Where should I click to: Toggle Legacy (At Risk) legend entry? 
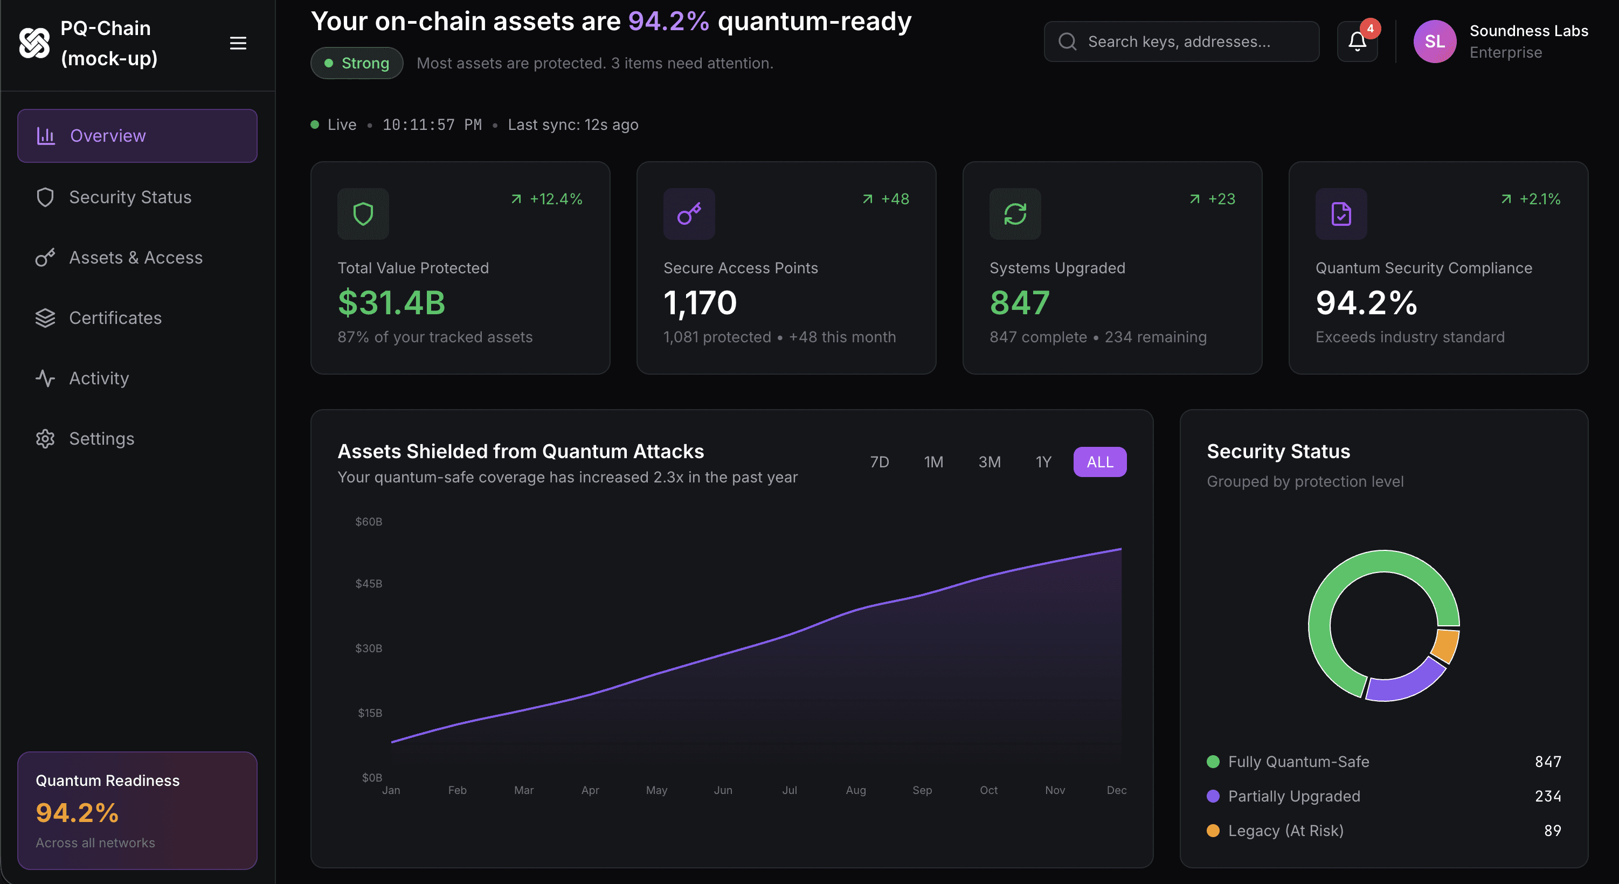[1285, 831]
